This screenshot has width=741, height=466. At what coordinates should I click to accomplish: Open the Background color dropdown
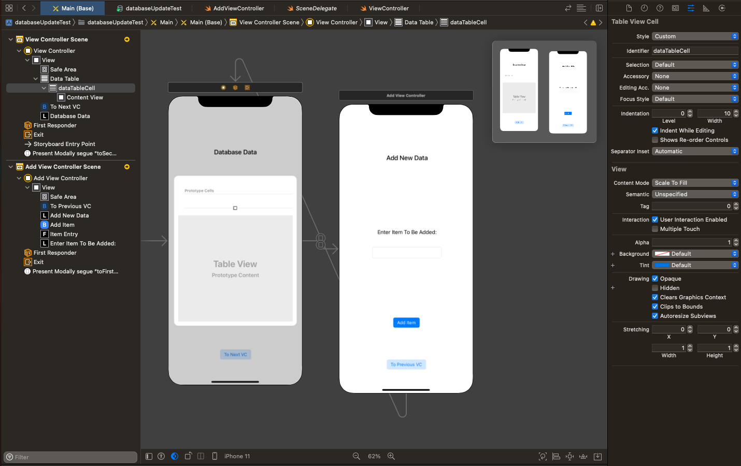(695, 254)
